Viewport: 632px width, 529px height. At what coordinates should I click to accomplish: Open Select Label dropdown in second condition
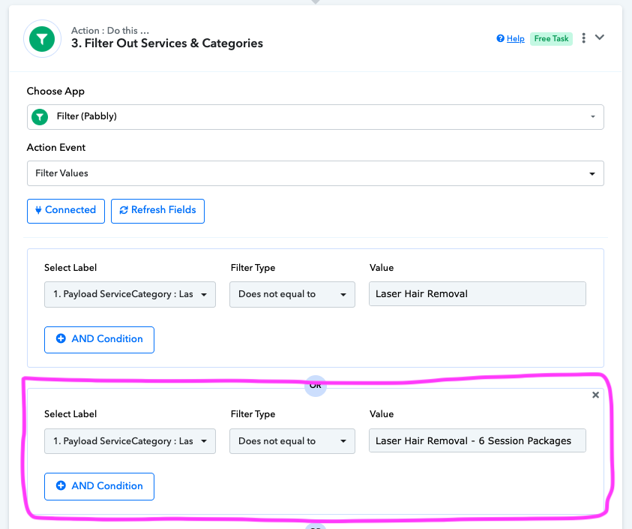point(130,441)
